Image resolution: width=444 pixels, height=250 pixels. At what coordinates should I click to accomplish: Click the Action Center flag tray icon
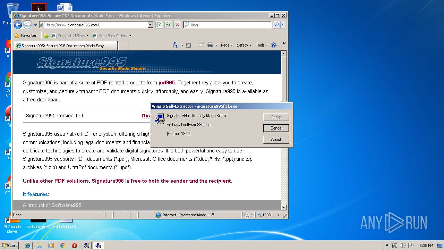(x=411, y=245)
